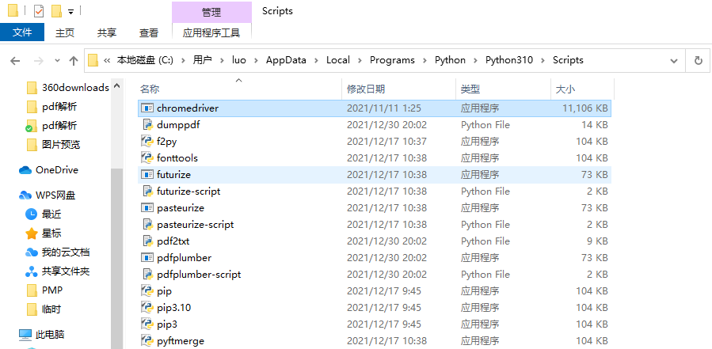712x349 pixels.
Task: Open the 文件 menu tab
Action: pos(22,32)
